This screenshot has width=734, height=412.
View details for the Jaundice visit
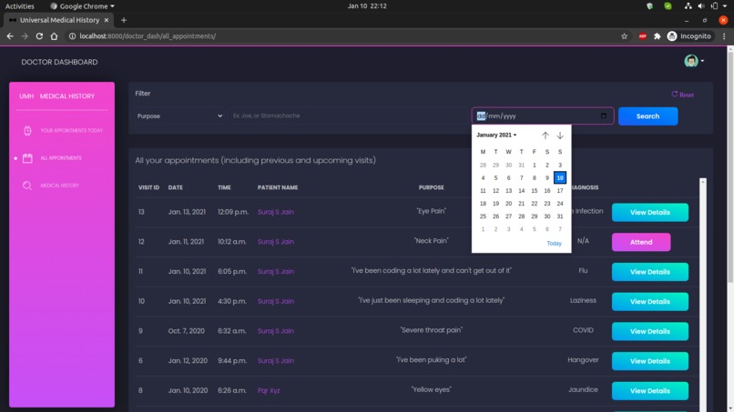point(649,391)
